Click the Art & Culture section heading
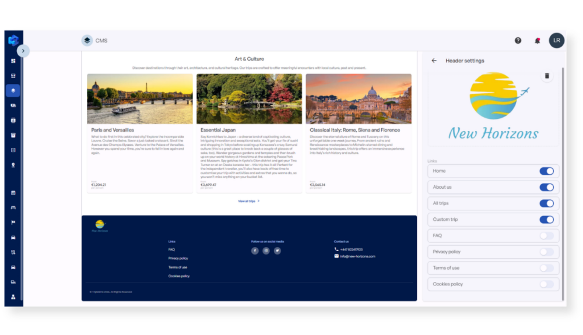Screen dimensions: 583x335 coord(249,59)
